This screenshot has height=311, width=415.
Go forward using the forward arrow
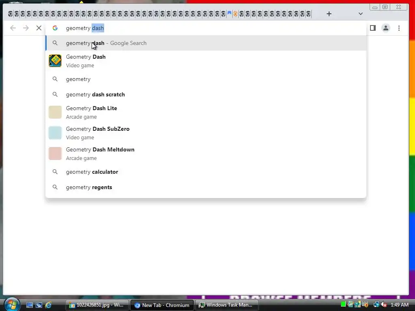tap(26, 28)
